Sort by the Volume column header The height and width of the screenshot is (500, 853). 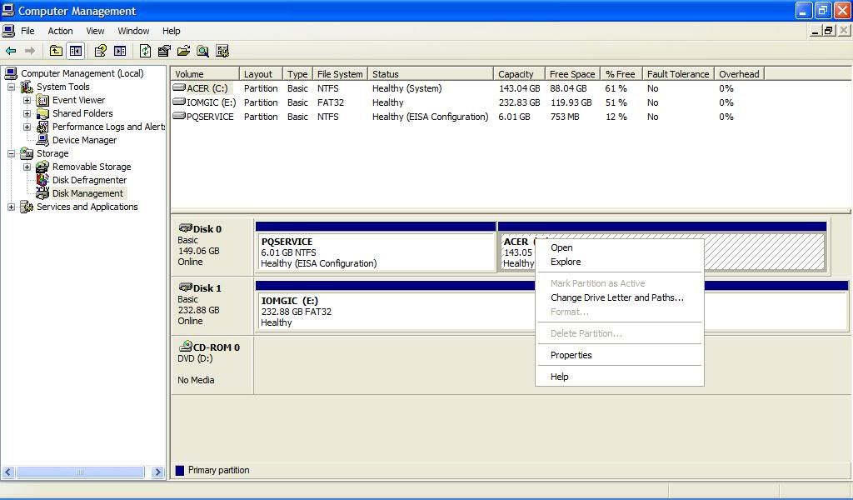205,74
